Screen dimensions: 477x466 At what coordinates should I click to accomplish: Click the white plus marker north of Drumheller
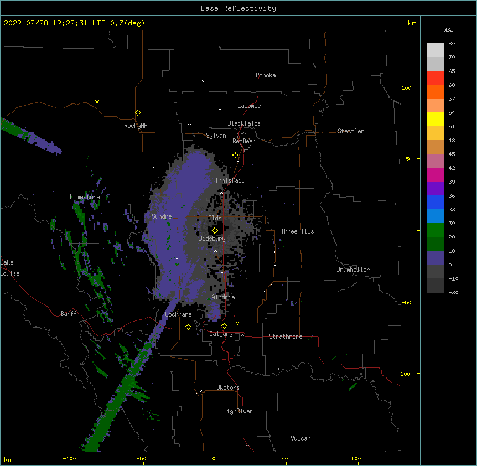(339, 208)
